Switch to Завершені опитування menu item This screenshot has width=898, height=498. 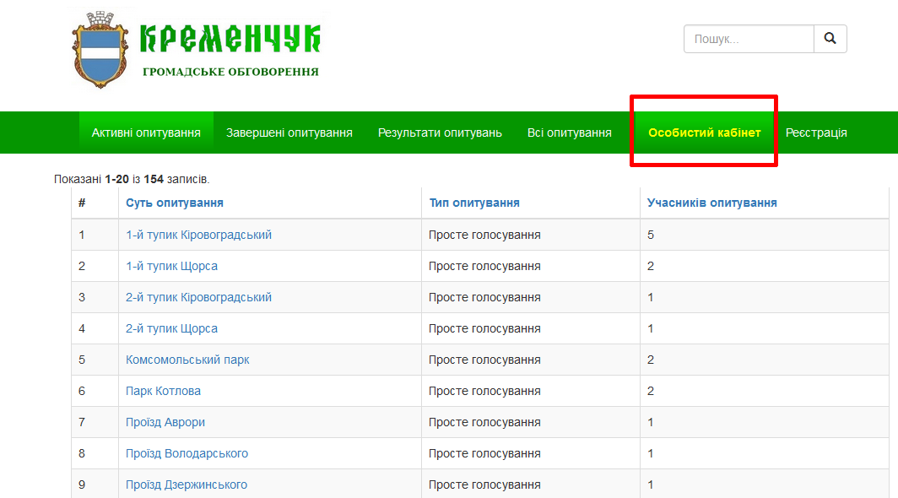[x=289, y=133]
